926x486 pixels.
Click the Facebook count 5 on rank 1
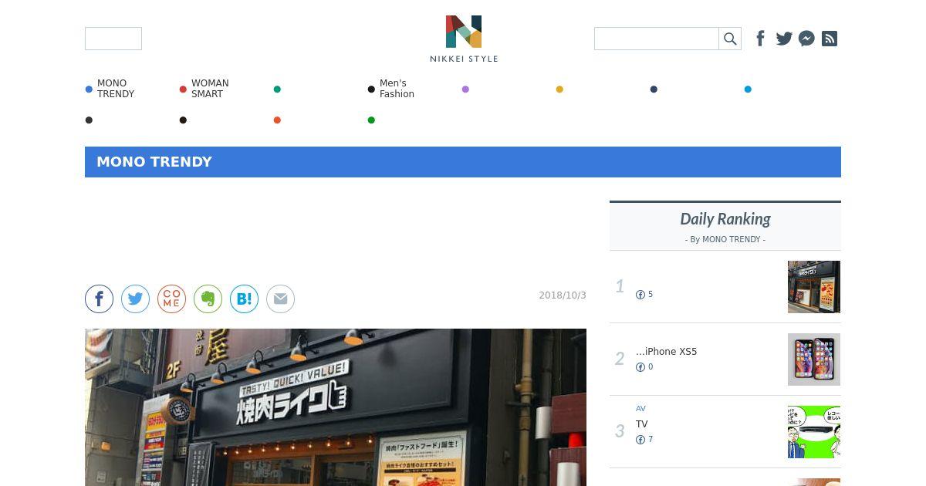[x=644, y=295]
